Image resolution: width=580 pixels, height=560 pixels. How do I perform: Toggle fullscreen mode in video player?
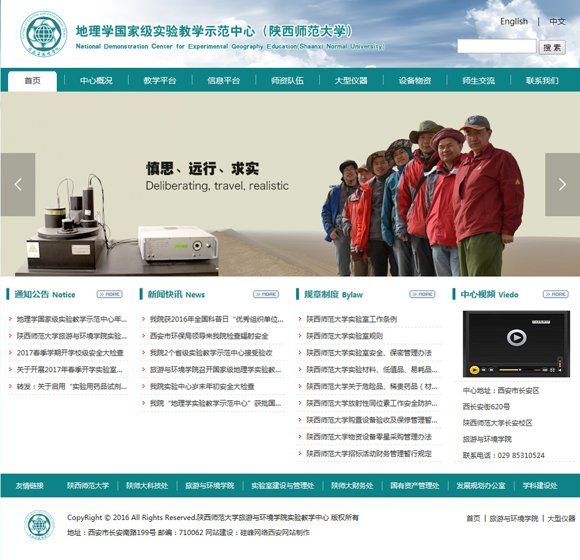(x=552, y=370)
